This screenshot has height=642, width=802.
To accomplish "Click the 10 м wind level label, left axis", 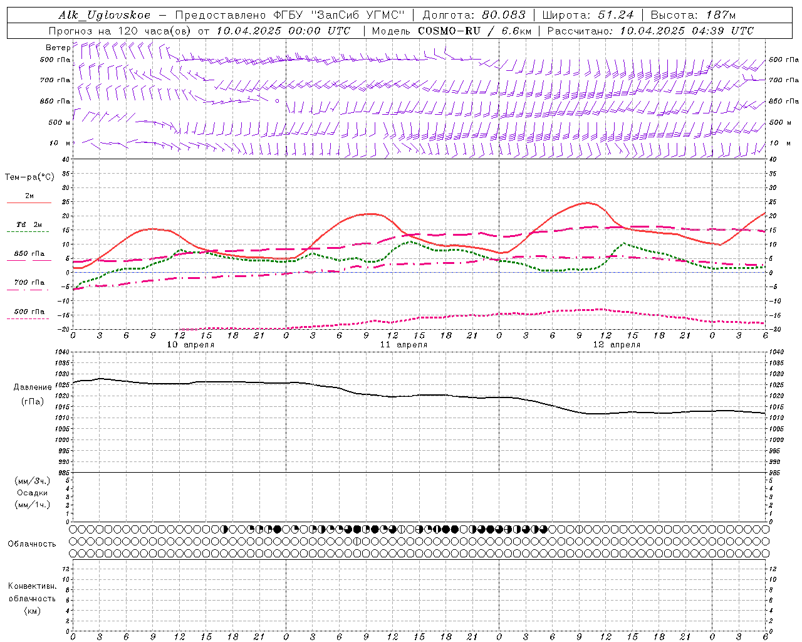I will pos(60,143).
